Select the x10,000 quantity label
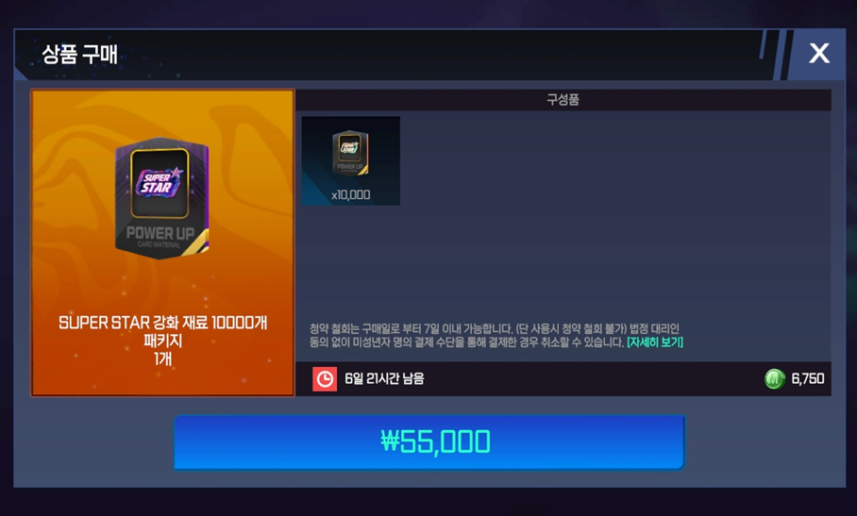The image size is (857, 516). [350, 195]
